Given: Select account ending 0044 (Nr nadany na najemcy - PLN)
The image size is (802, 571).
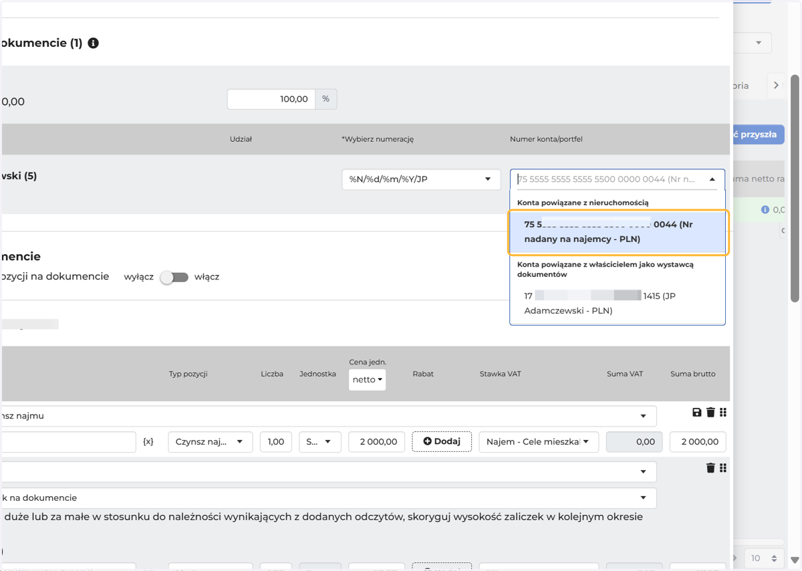Looking at the screenshot, I should pos(618,232).
